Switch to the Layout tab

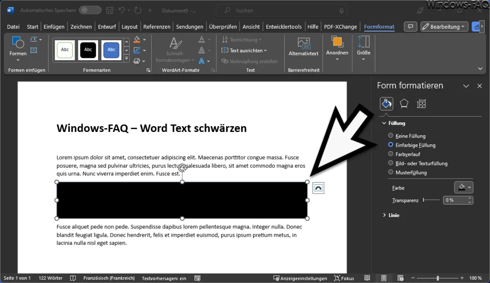129,27
